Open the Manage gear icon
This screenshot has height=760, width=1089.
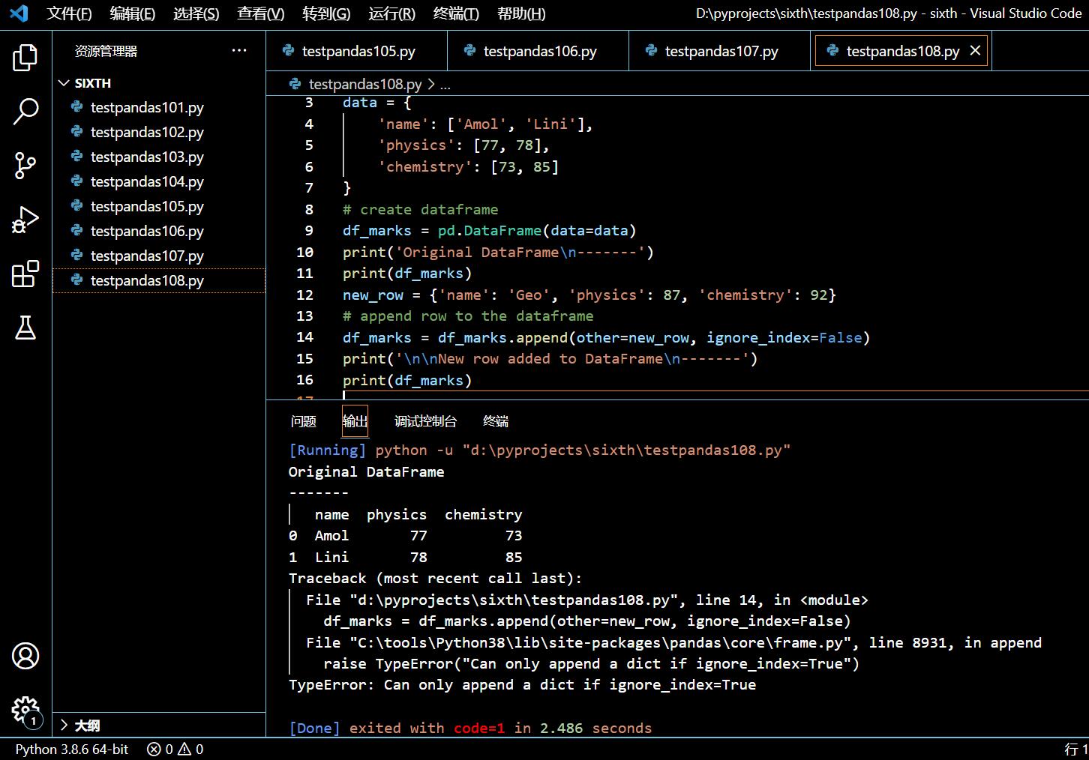point(25,709)
